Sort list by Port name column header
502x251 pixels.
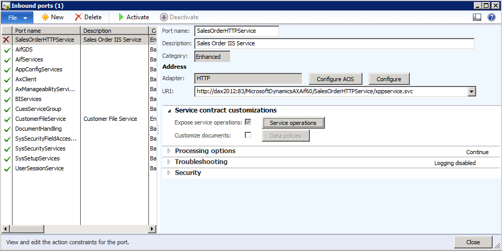46,31
